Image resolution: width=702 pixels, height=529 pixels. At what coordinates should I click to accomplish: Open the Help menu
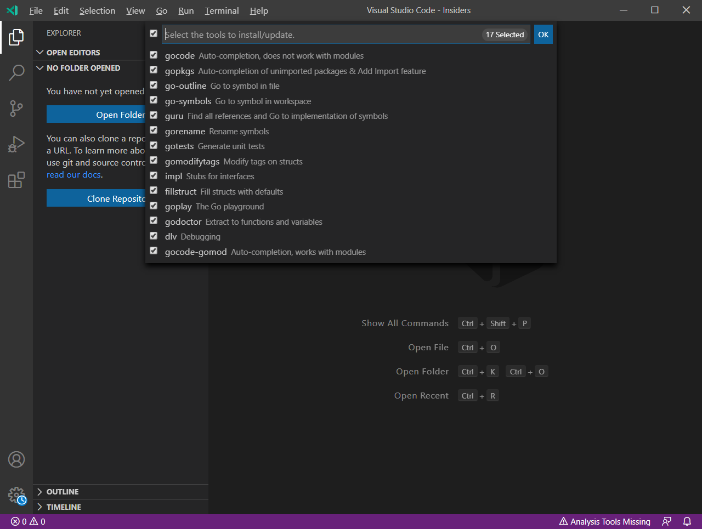coord(259,10)
